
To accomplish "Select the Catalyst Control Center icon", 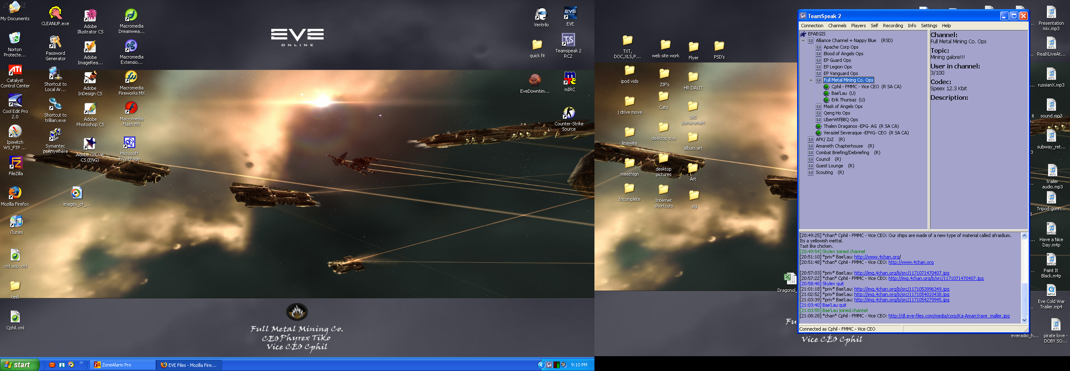I will click(15, 76).
